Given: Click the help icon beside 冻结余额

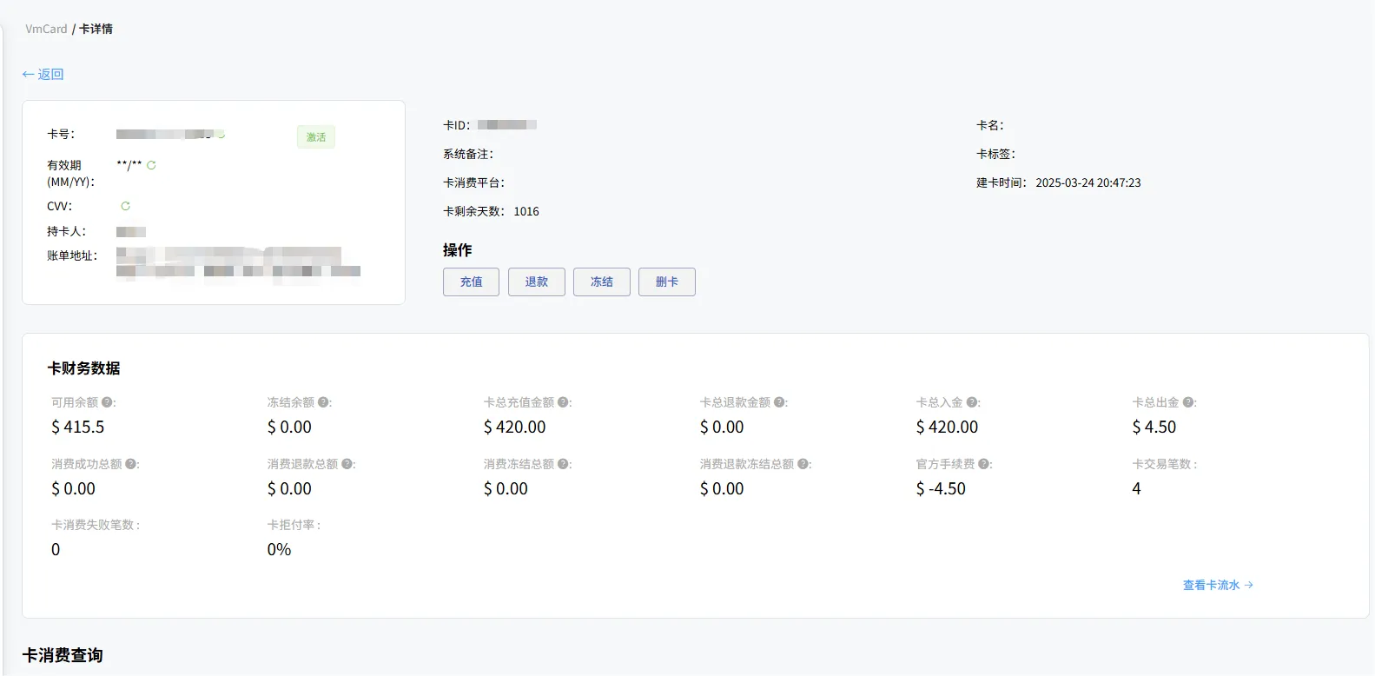Looking at the screenshot, I should 323,402.
